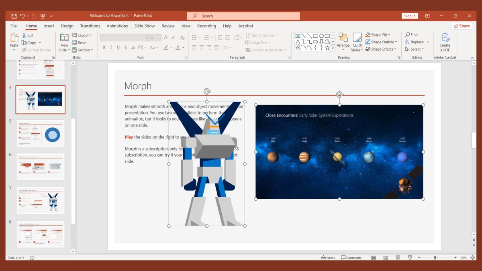Open the Font Color swatch menu
The height and width of the screenshot is (271, 482).
(x=179, y=47)
